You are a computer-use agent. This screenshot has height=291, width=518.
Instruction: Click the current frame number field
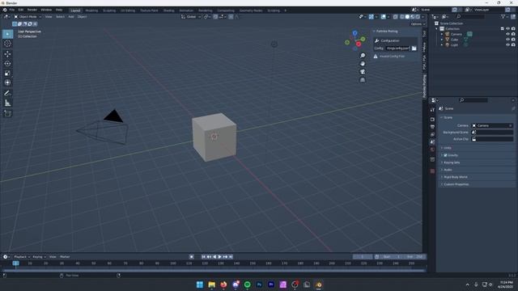coord(363,257)
